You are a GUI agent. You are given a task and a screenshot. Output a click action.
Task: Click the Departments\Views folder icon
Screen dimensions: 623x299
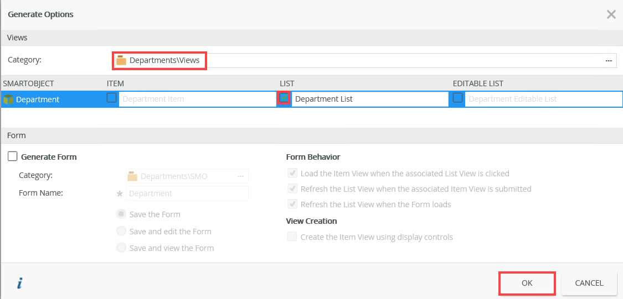click(x=121, y=60)
